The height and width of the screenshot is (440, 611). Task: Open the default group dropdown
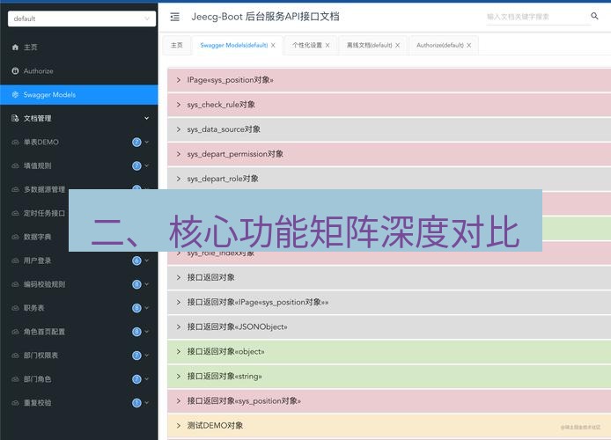point(82,18)
